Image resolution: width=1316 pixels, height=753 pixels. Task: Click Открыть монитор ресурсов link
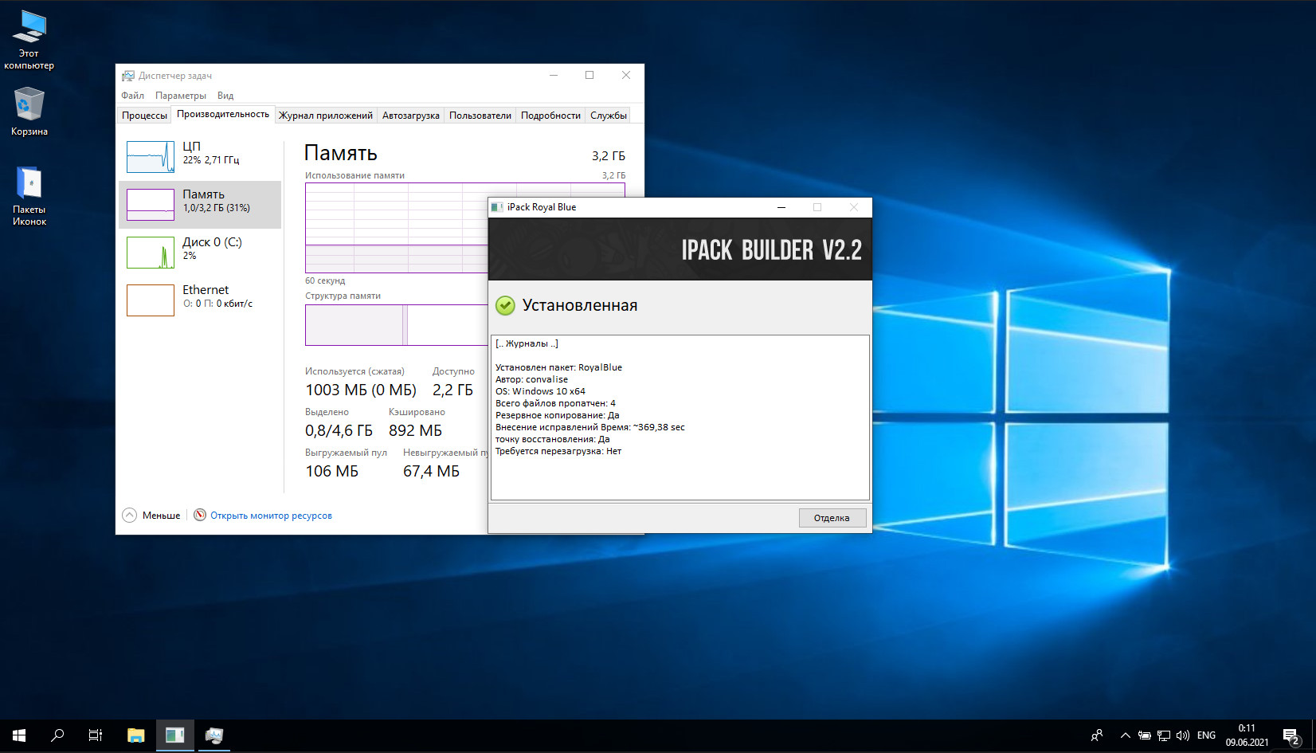pos(271,516)
